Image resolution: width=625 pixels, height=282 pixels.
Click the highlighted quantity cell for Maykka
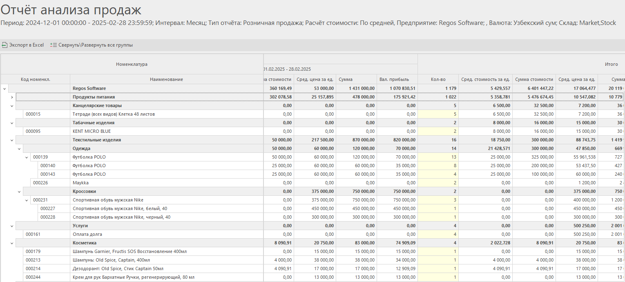(437, 183)
